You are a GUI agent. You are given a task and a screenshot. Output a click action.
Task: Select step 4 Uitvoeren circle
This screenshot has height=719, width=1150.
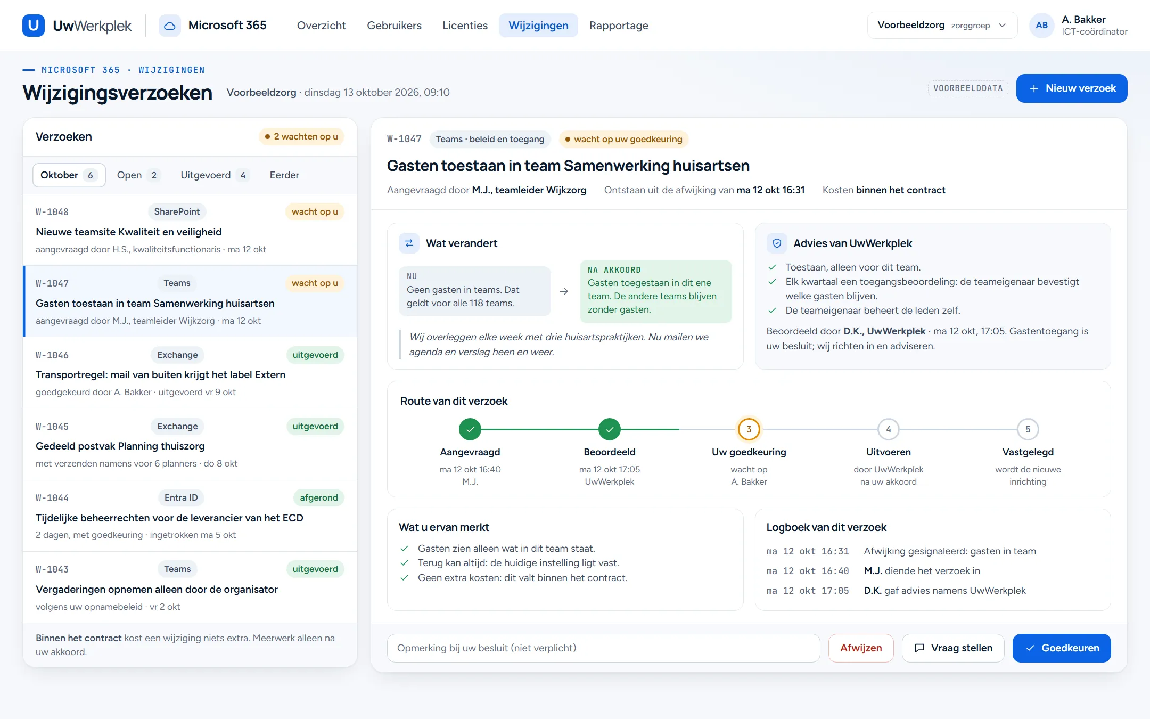pyautogui.click(x=889, y=429)
